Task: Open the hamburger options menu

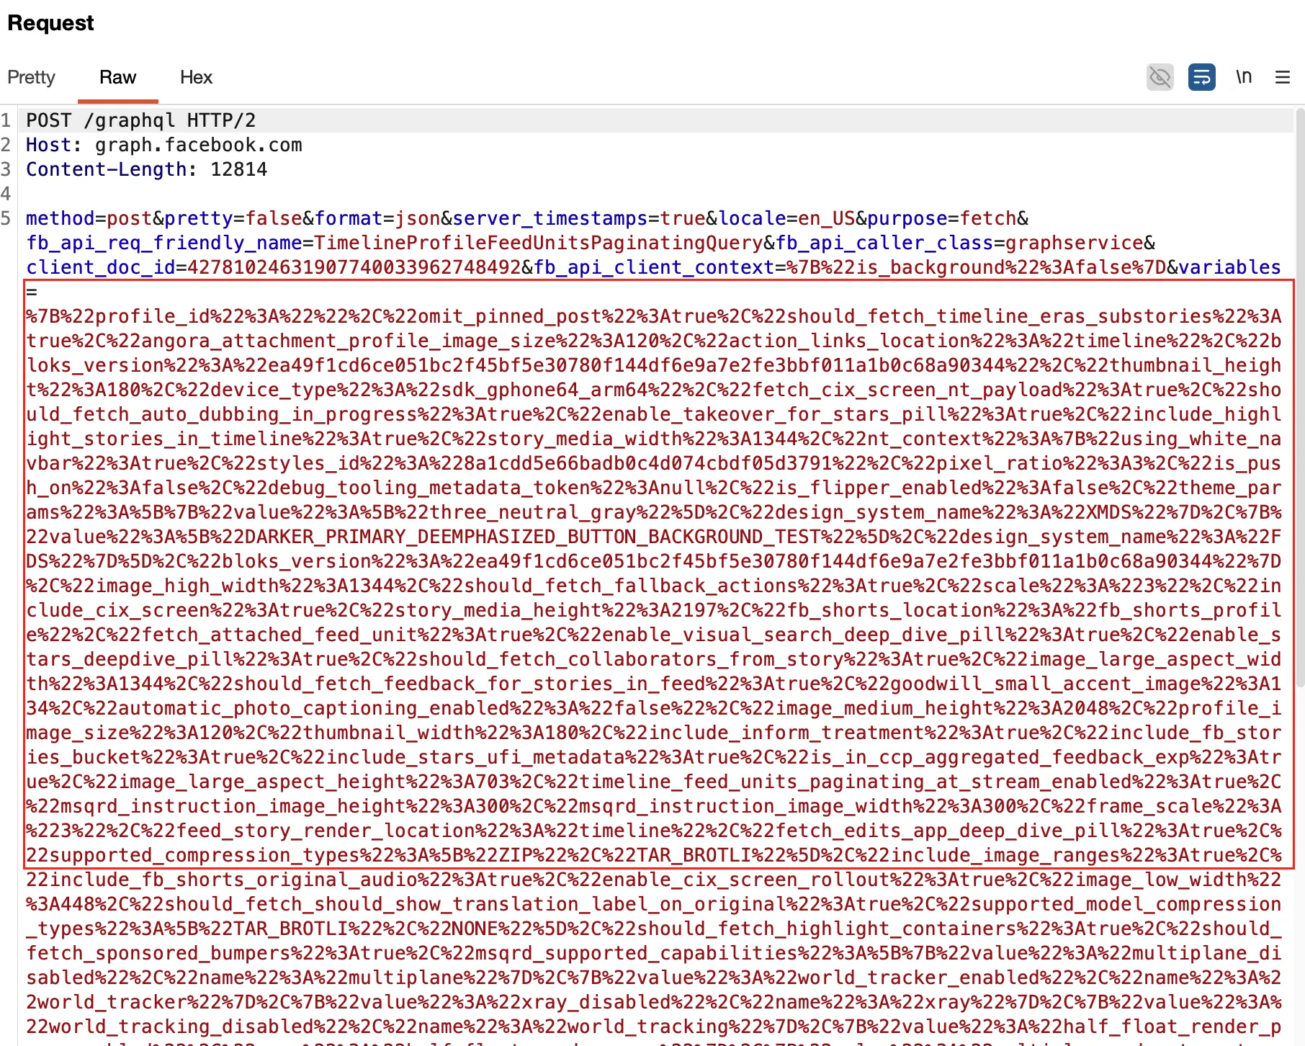Action: 1282,77
